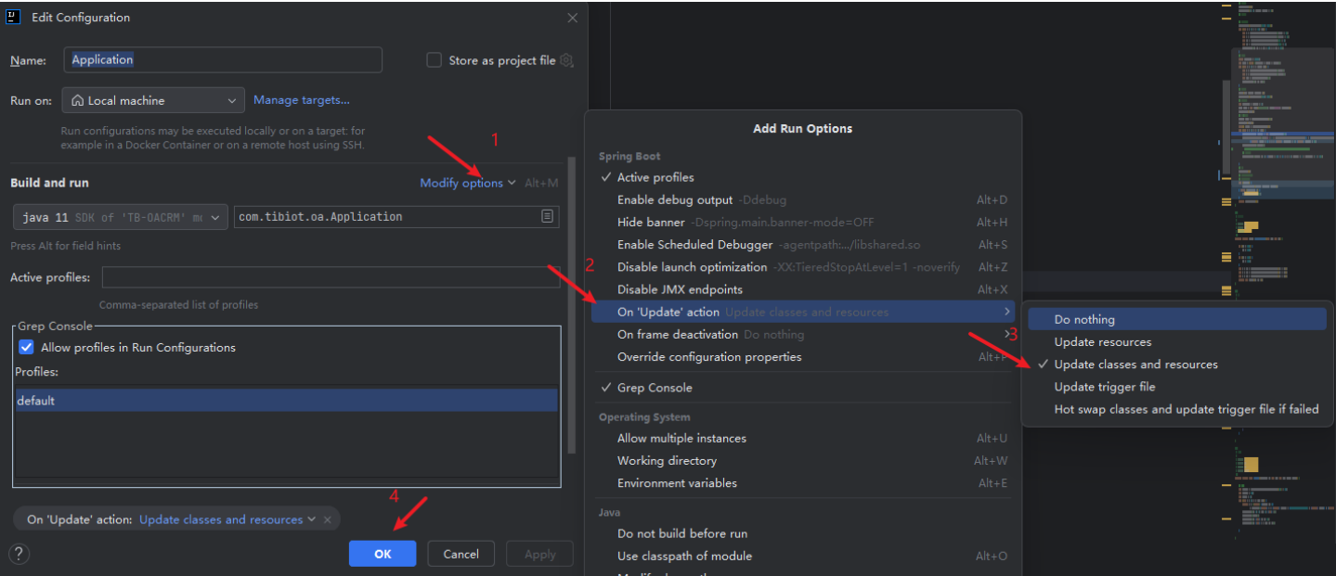Click the dialog's vertical scrollbar

(572, 306)
